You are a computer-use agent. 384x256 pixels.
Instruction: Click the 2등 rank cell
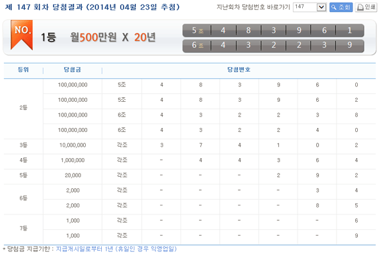pyautogui.click(x=23, y=107)
